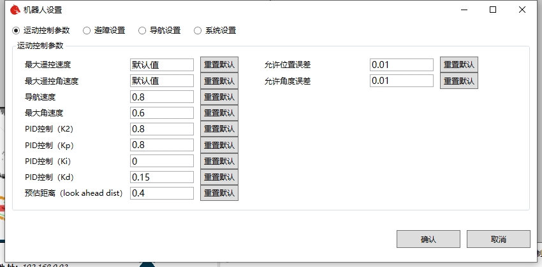Reset 最大角速度 to default value
Viewport: 542px width, 267px height.
coord(219,113)
